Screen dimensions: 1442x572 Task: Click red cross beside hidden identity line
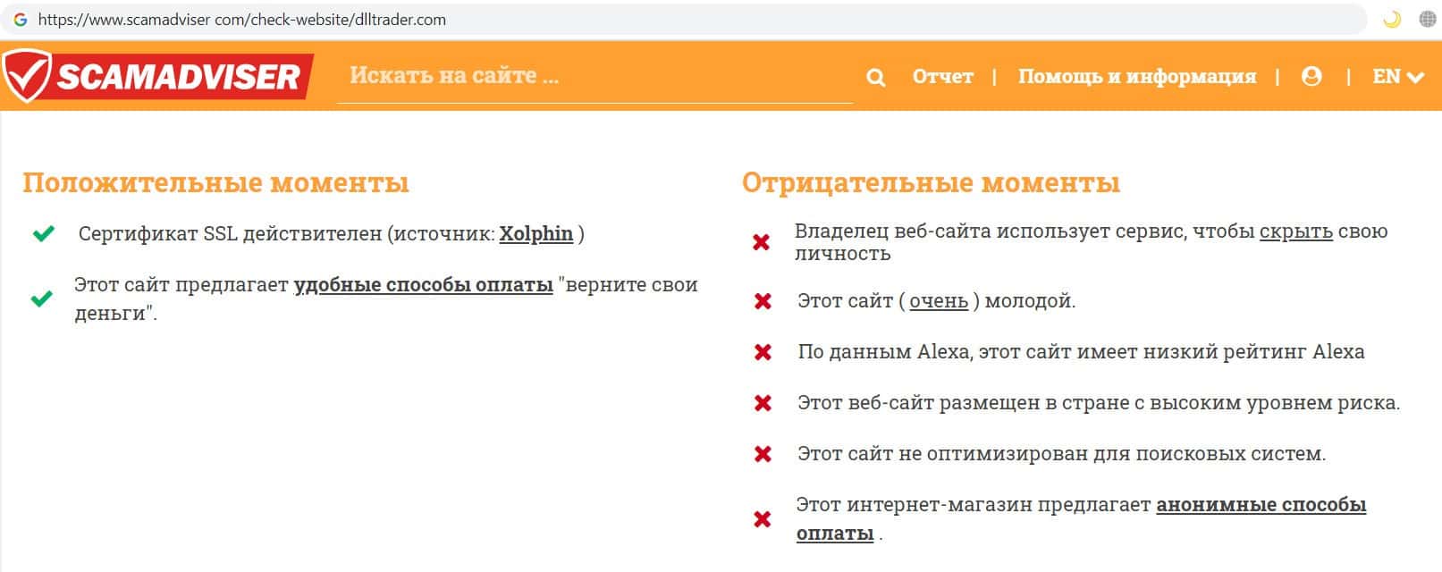pyautogui.click(x=761, y=241)
